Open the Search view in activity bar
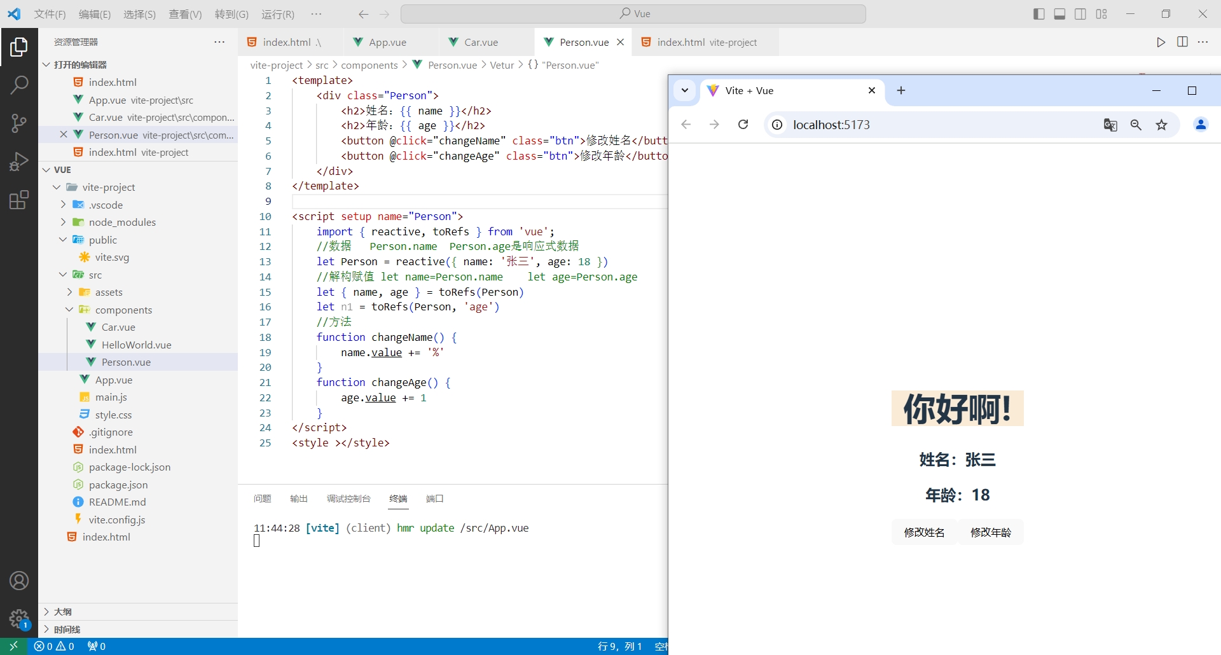Viewport: 1221px width, 655px height. pyautogui.click(x=19, y=85)
